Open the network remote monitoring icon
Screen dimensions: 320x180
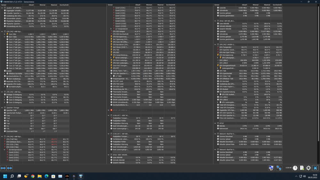click(x=279, y=168)
